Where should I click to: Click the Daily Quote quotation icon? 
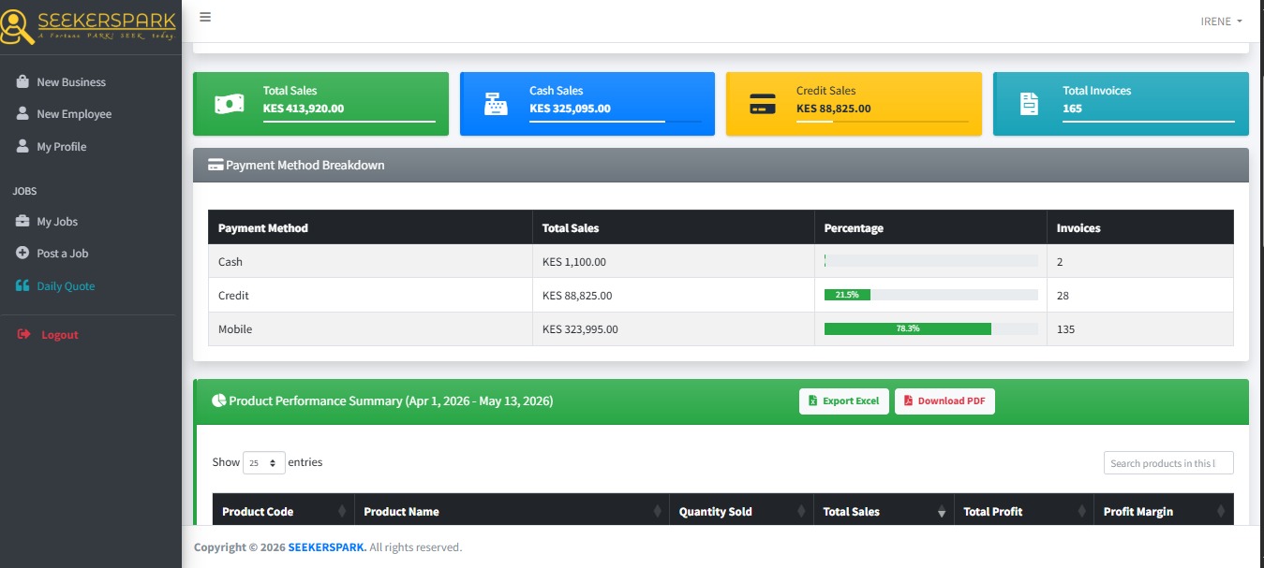(22, 285)
